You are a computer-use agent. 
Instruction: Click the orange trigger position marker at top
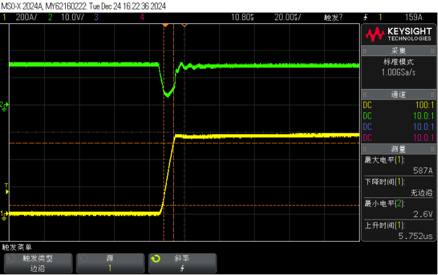pyautogui.click(x=166, y=25)
